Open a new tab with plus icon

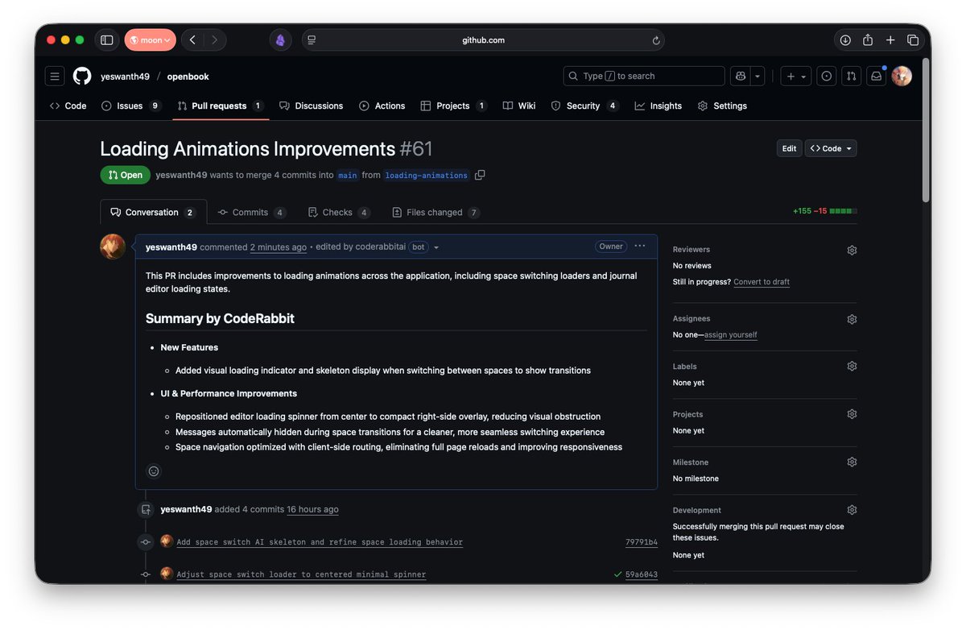[890, 39]
